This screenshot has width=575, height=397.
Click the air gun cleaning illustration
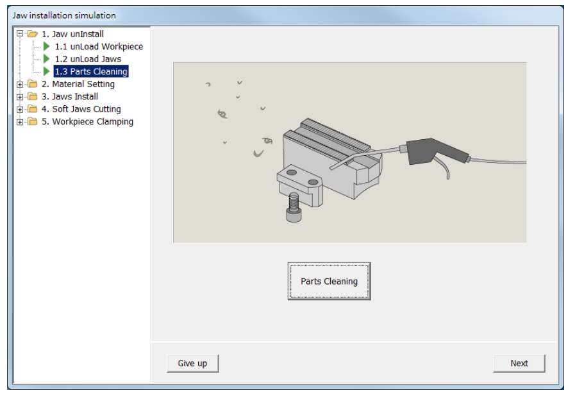click(x=350, y=152)
